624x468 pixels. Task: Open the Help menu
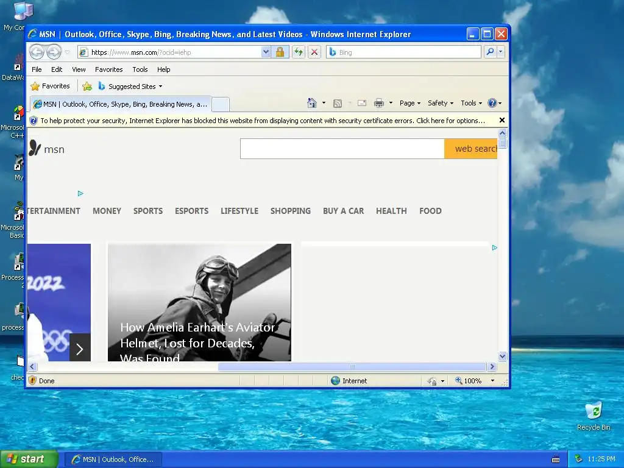point(163,69)
